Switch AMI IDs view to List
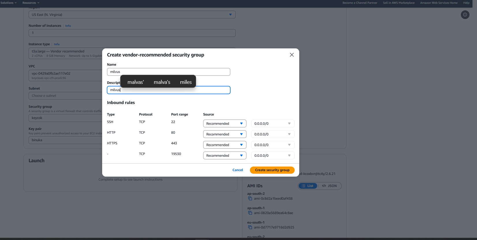Viewport: 477px width, 240px height. pos(308,186)
